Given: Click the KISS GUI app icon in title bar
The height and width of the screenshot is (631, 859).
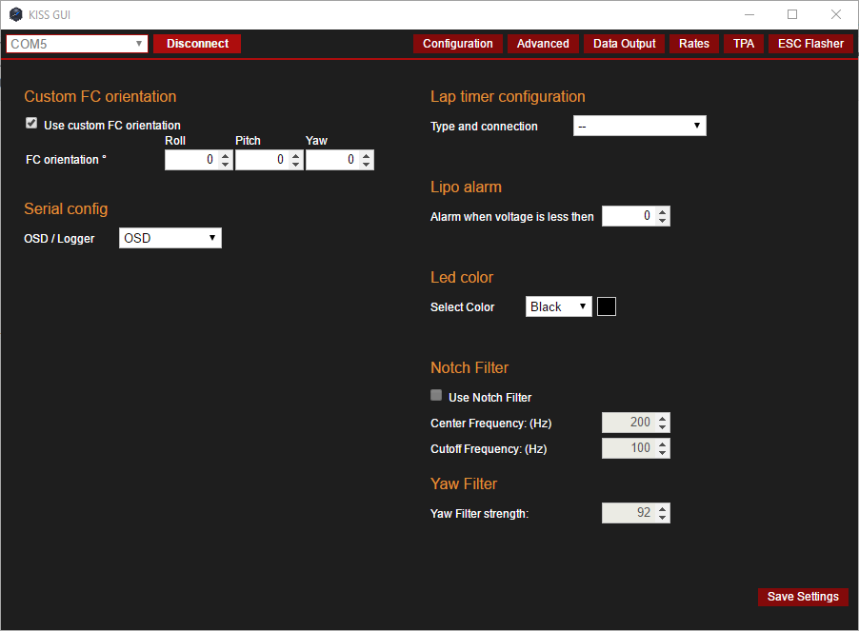Looking at the screenshot, I should (15, 14).
